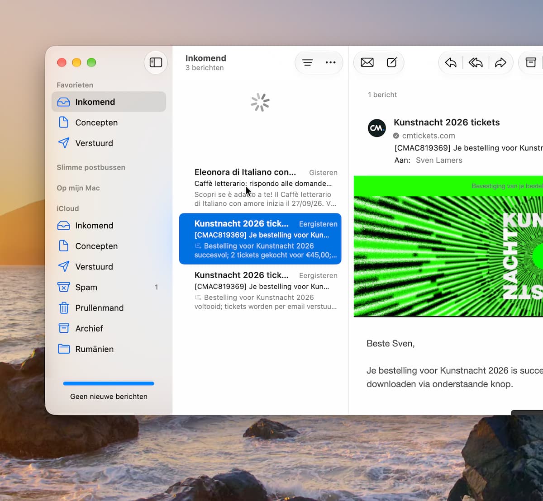
Task: Open the ellipsis more-options menu
Action: [x=331, y=62]
